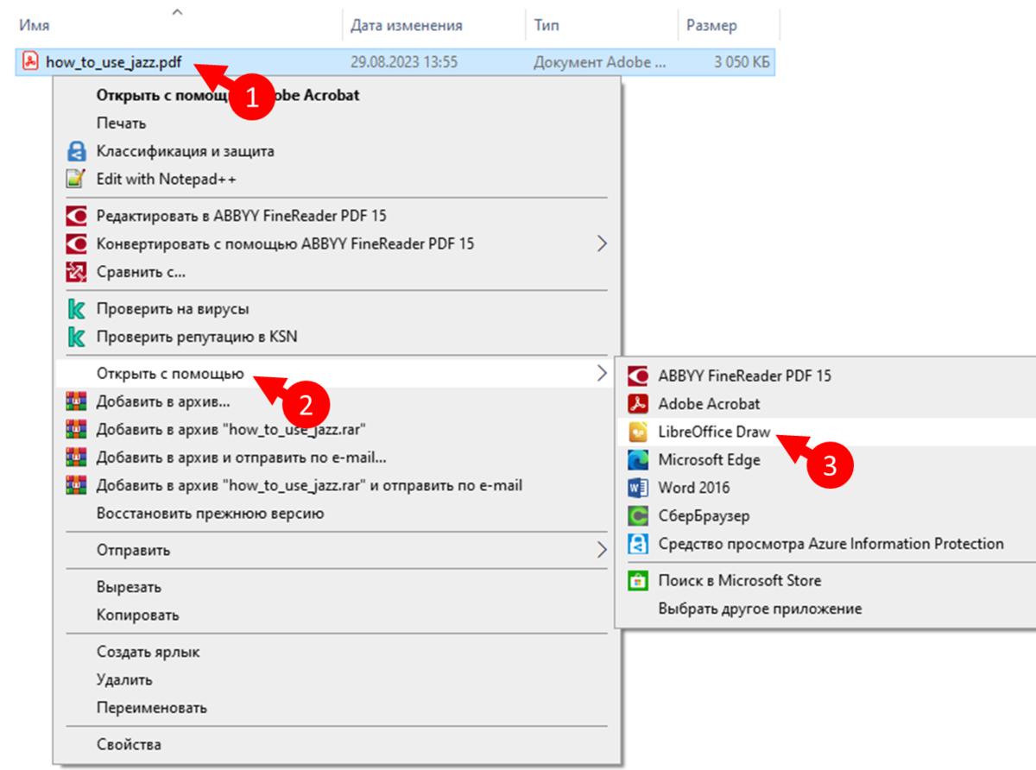
Task: Click the Adobe Acrobat icon in submenu
Action: pos(638,403)
